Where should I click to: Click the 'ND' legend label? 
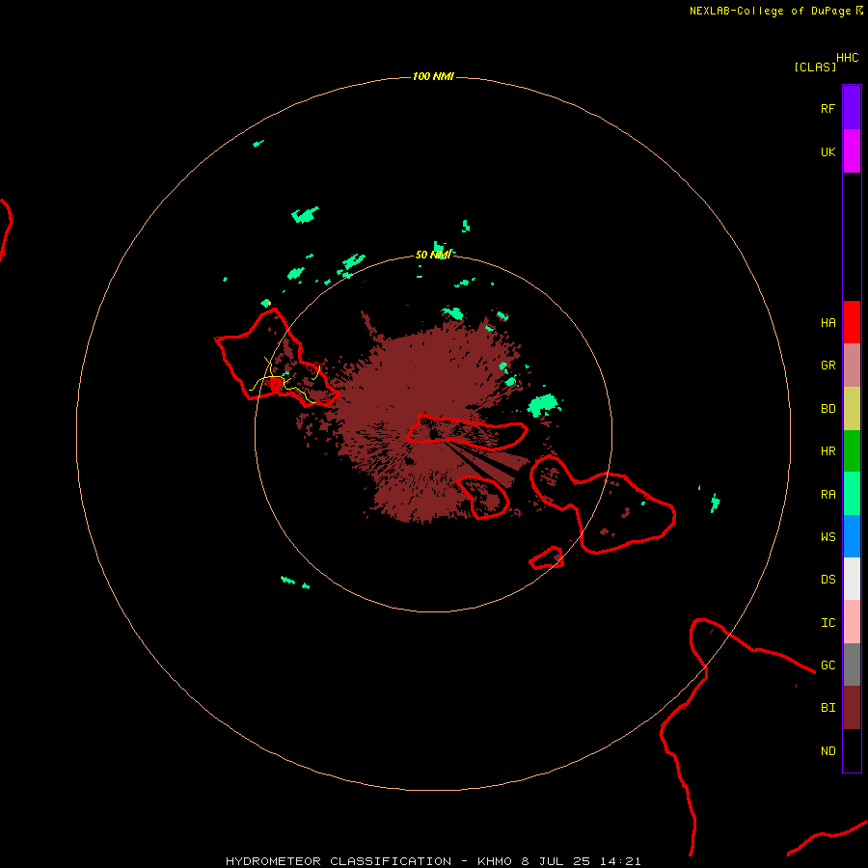pos(827,751)
